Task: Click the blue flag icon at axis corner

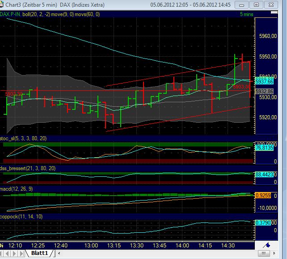Action: click(x=266, y=245)
